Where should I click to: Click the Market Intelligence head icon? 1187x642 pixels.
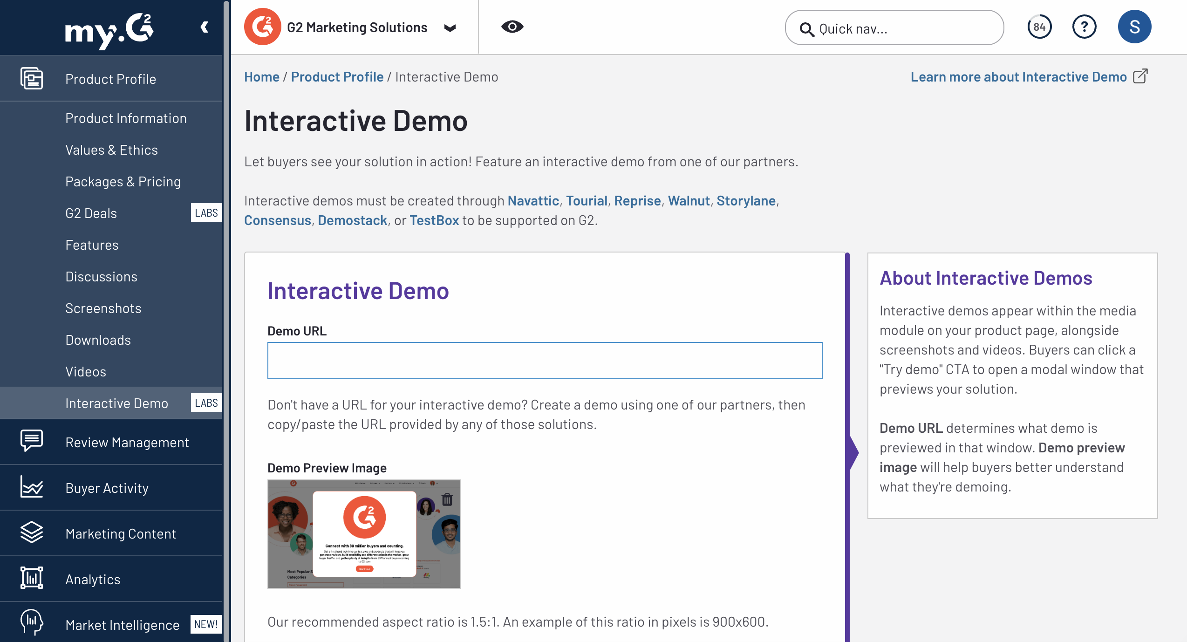(x=32, y=623)
